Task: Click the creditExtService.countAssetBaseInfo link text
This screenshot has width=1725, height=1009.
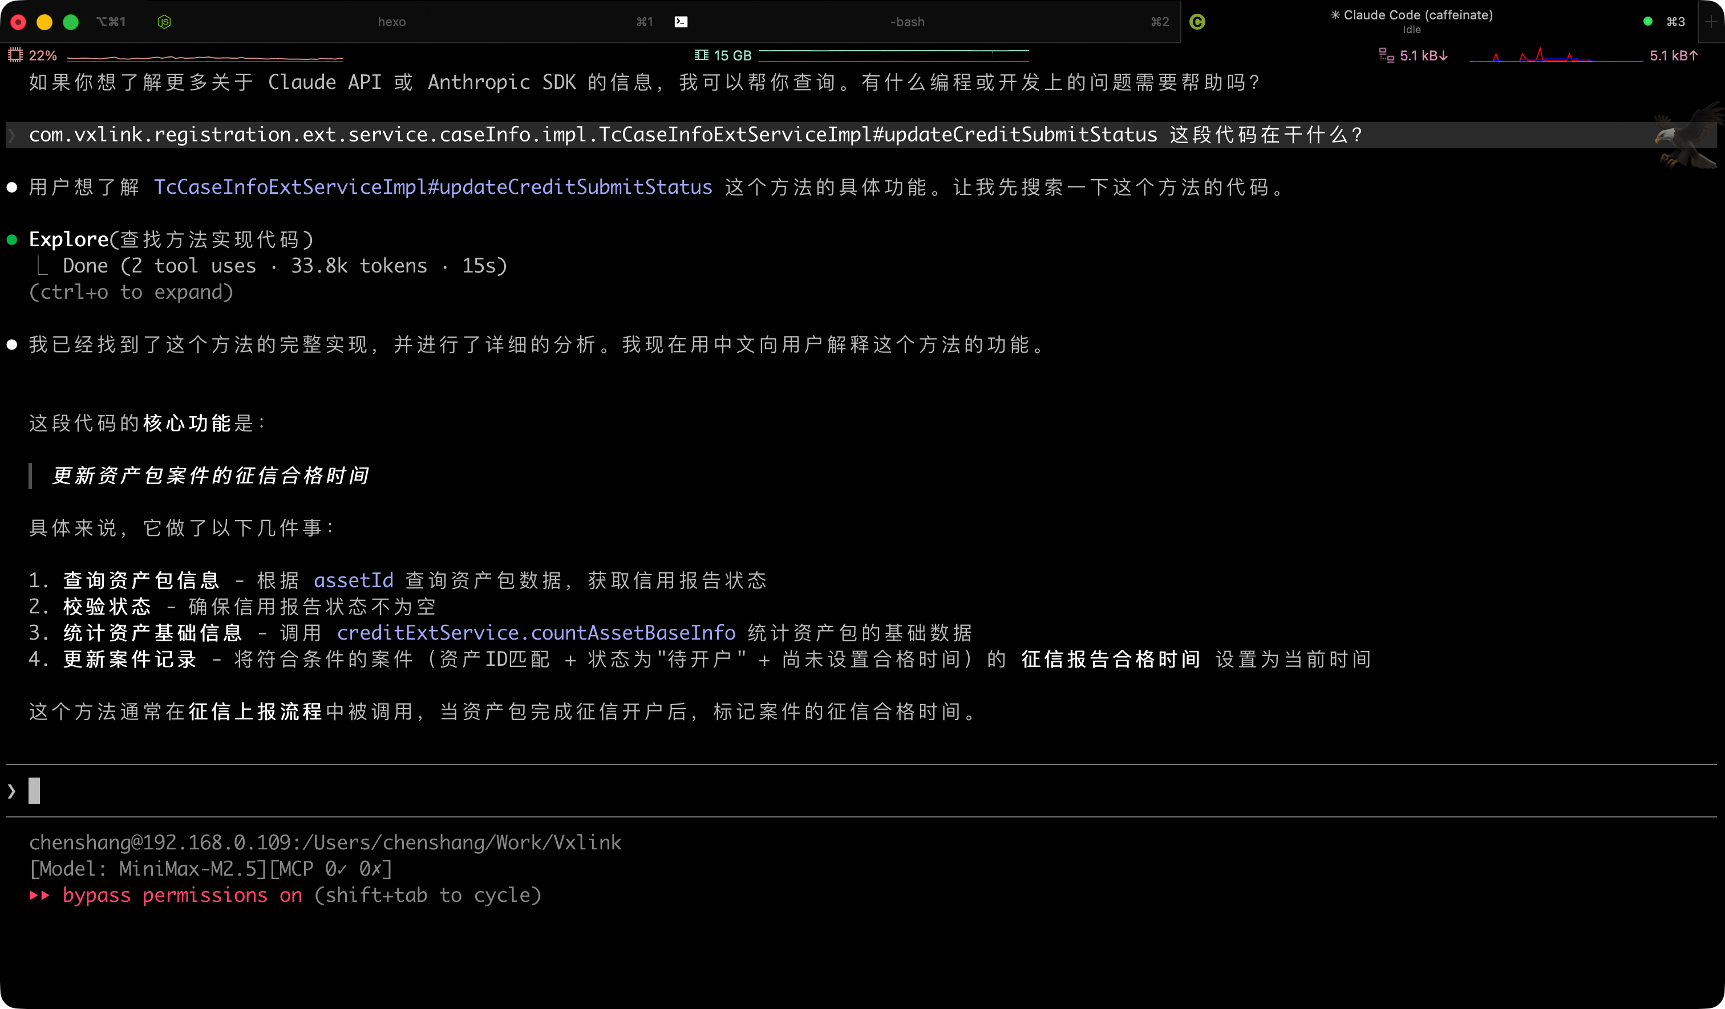Action: tap(536, 633)
